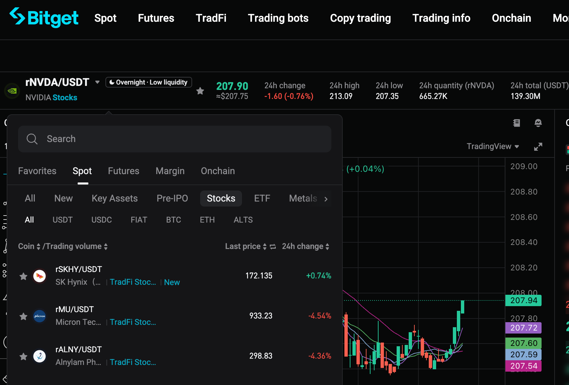Open the Onchain menu in top navigation
This screenshot has width=569, height=385.
pyautogui.click(x=511, y=18)
